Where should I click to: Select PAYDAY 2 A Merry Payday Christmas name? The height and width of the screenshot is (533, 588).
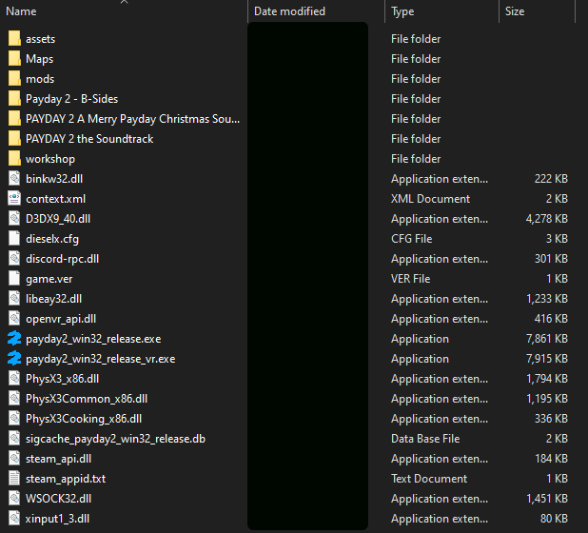click(x=133, y=119)
